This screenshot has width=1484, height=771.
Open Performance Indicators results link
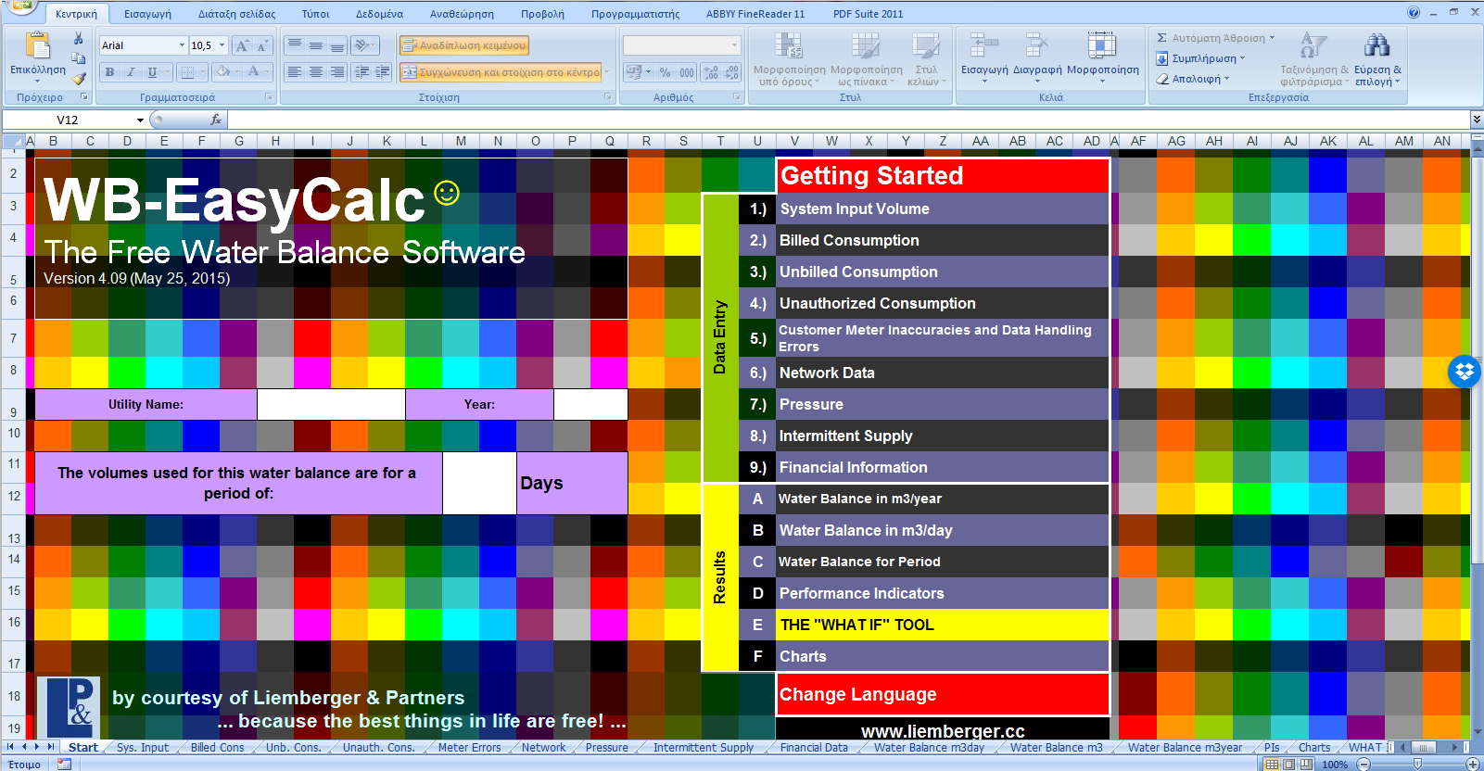click(x=861, y=594)
